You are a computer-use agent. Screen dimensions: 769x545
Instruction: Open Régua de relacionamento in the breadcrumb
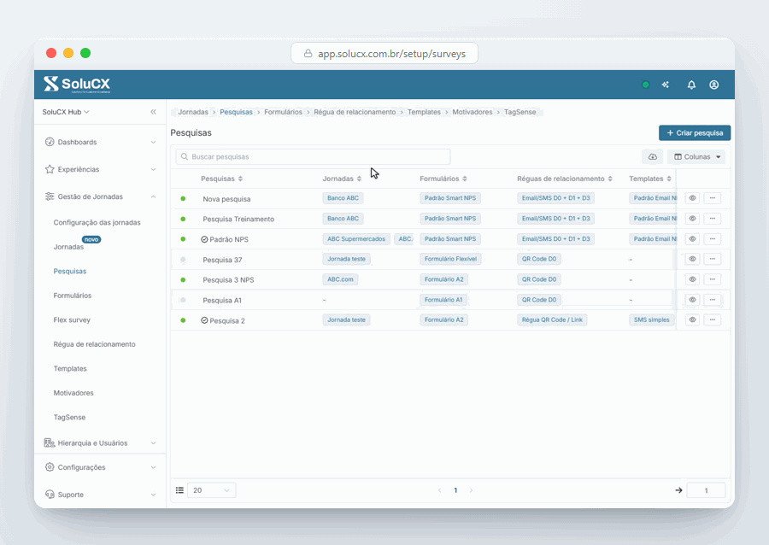(x=355, y=112)
